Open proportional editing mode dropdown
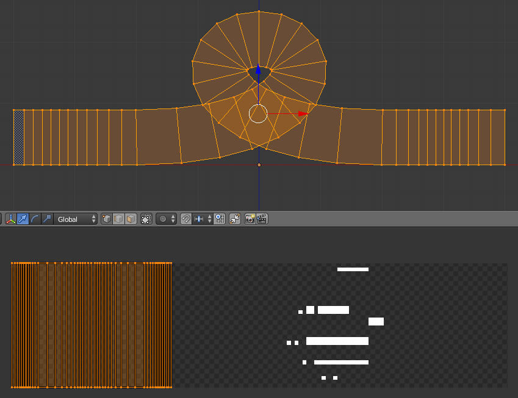The image size is (518, 398). point(167,219)
